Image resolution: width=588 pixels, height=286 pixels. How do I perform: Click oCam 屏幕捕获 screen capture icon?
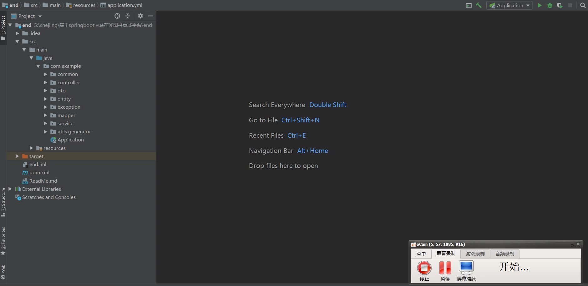(466, 271)
